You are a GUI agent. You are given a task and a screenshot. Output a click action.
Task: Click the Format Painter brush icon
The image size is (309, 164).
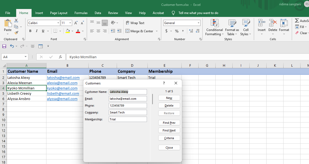[16, 33]
